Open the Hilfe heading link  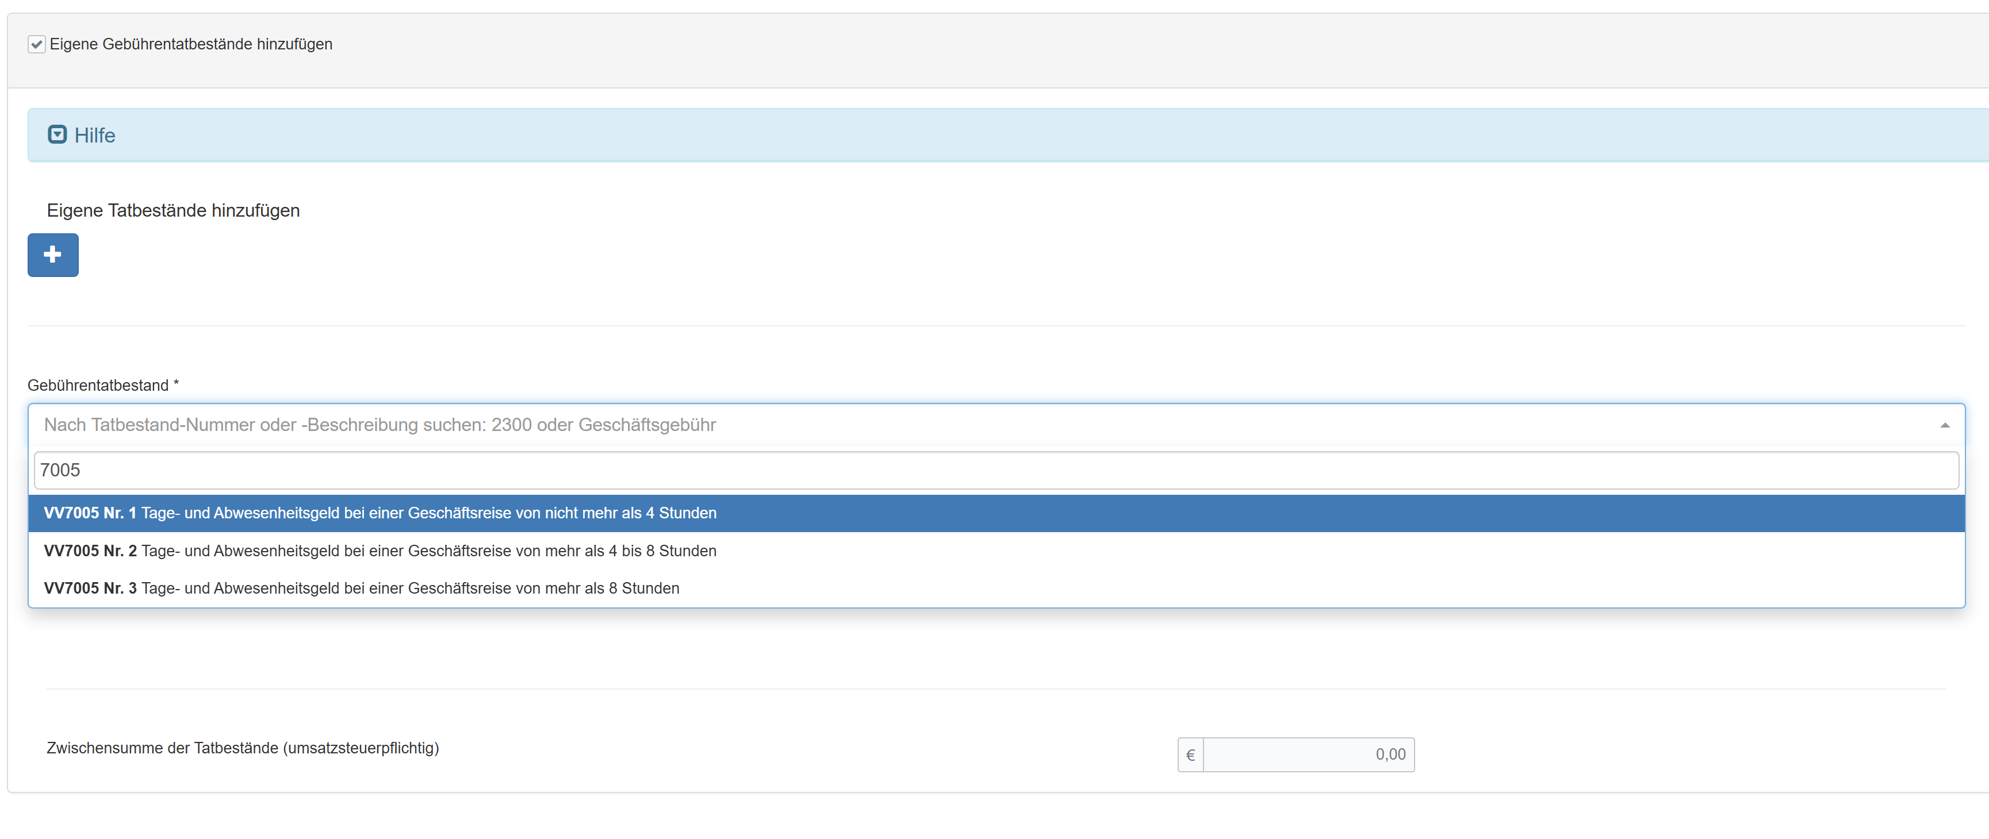[94, 136]
